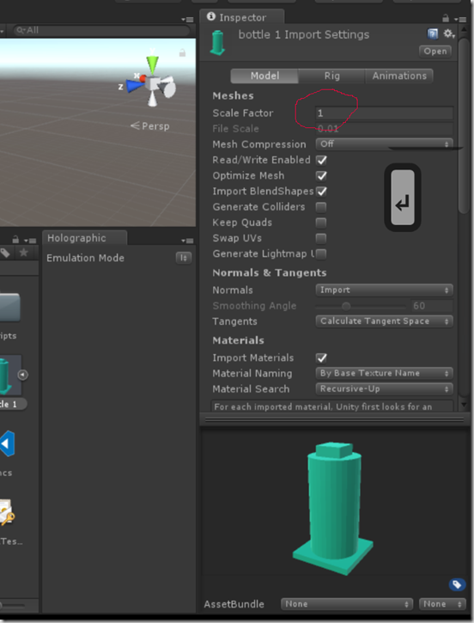Image resolution: width=474 pixels, height=623 pixels.
Task: Open the Tangents dropdown
Action: [385, 321]
